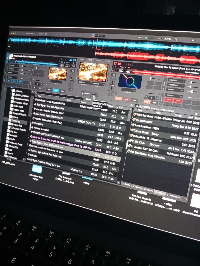Toggle SYNC on the right deck
The image size is (200, 266).
pyautogui.click(x=134, y=100)
